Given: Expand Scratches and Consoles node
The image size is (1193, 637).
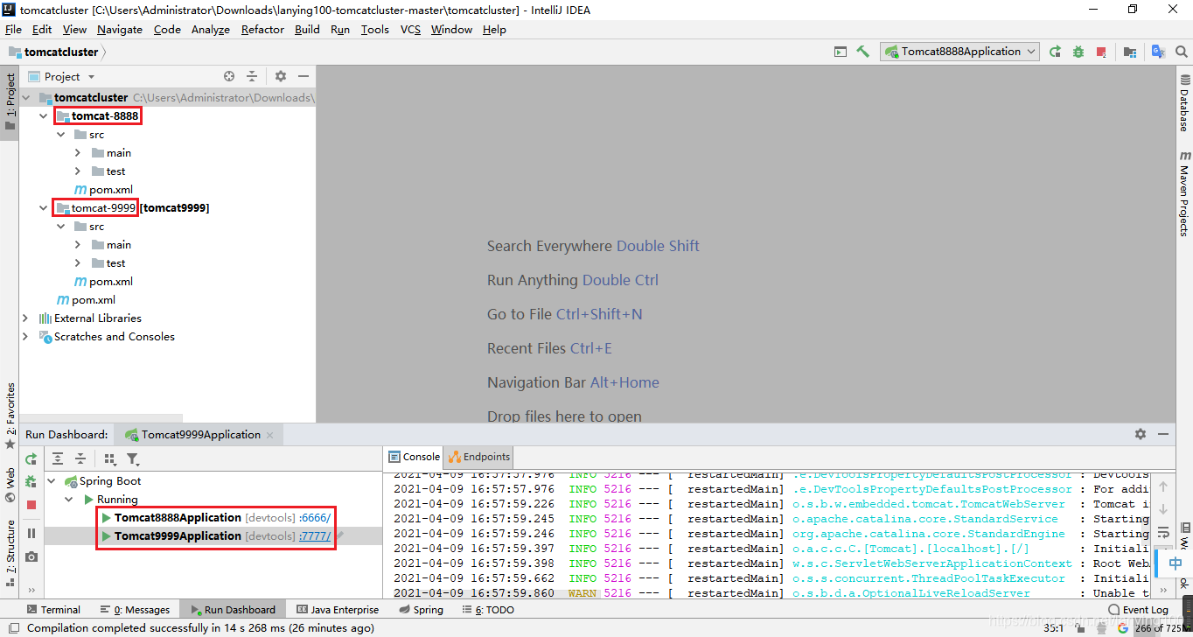Looking at the screenshot, I should click(x=26, y=336).
